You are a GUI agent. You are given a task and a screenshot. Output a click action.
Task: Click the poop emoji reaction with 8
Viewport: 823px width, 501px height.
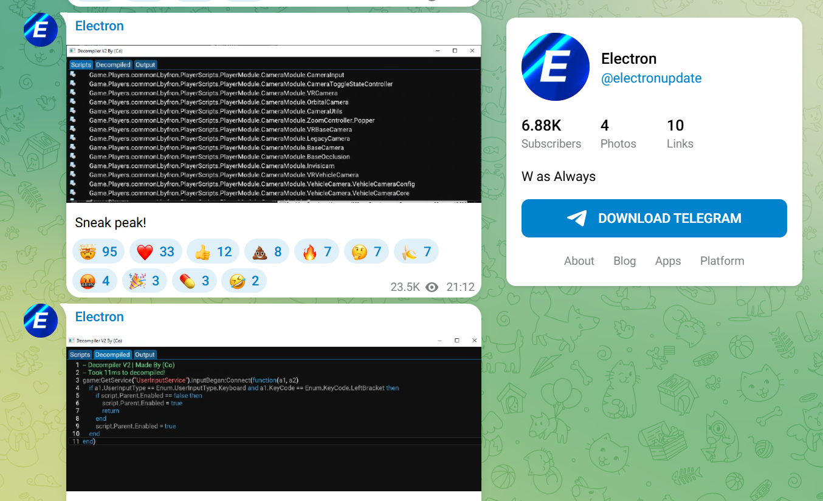(266, 251)
